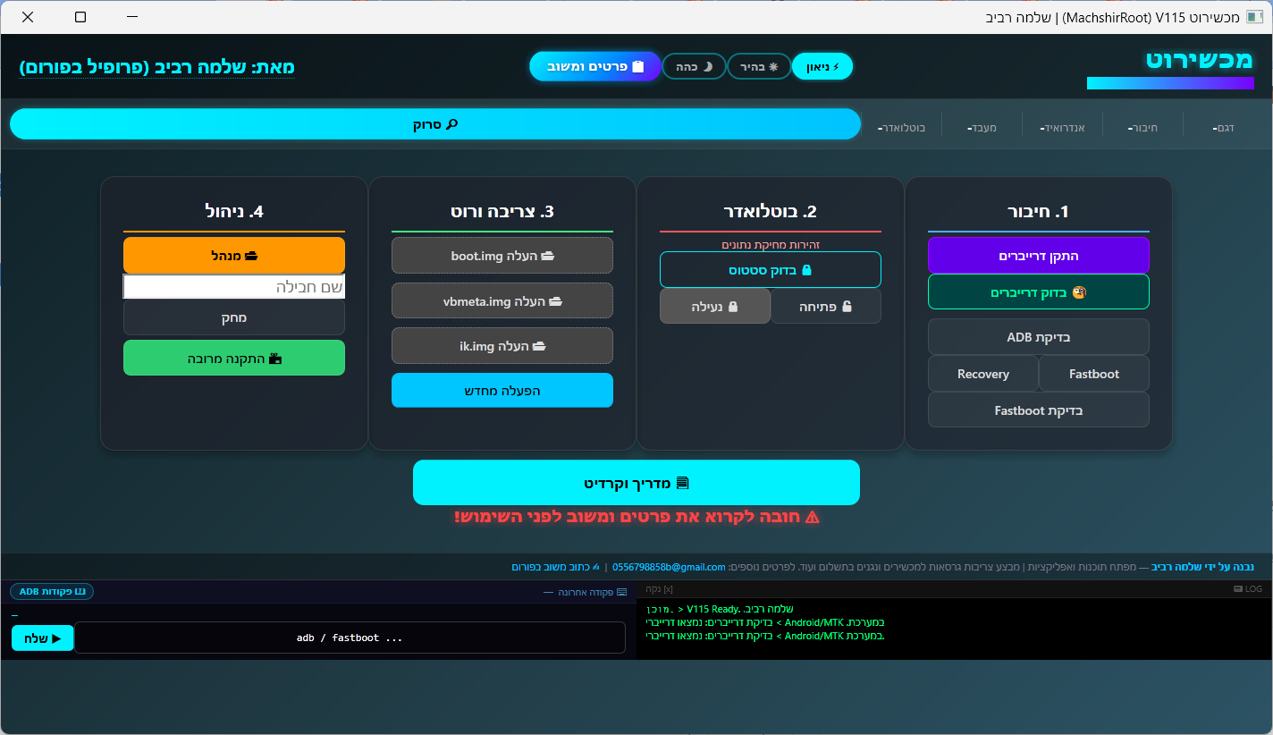Click the closed padlock 'נעילה' lock button
Image resolution: width=1273 pixels, height=735 pixels.
pos(714,306)
